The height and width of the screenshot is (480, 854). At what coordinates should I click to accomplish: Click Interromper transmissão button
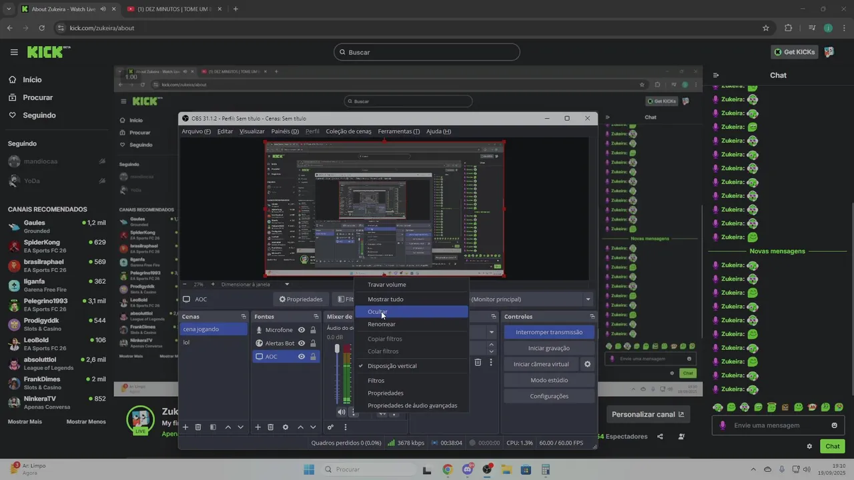point(549,332)
